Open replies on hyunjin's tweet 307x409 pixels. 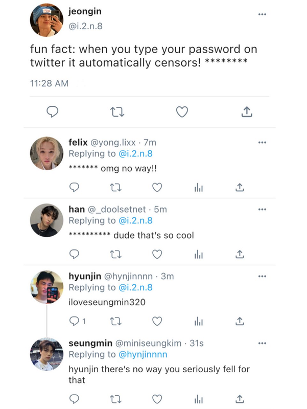(x=77, y=321)
